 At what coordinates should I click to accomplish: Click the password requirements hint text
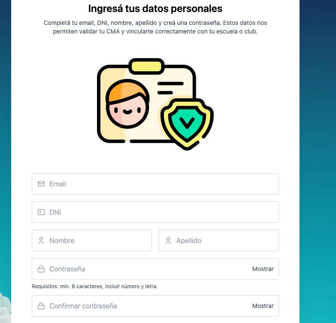pyautogui.click(x=95, y=286)
